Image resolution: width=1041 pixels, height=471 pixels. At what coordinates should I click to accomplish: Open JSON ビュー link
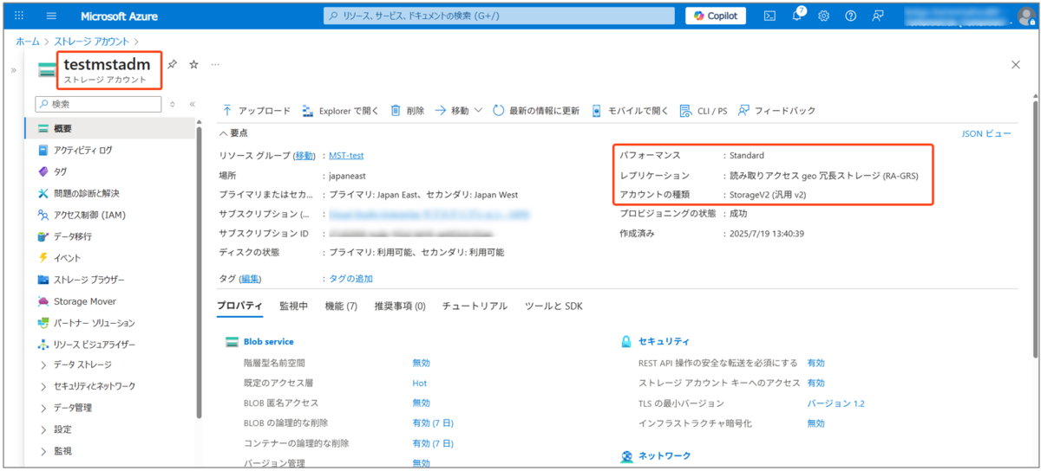pyautogui.click(x=986, y=134)
